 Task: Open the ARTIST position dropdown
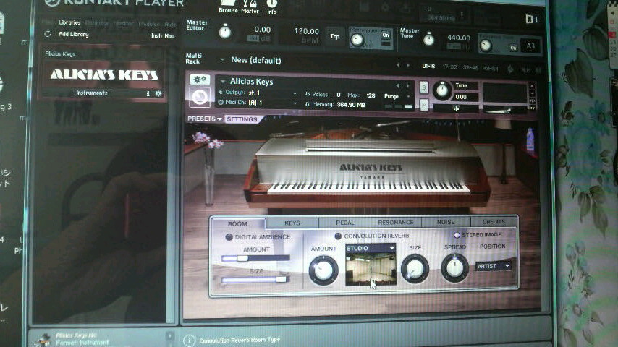coord(493,266)
